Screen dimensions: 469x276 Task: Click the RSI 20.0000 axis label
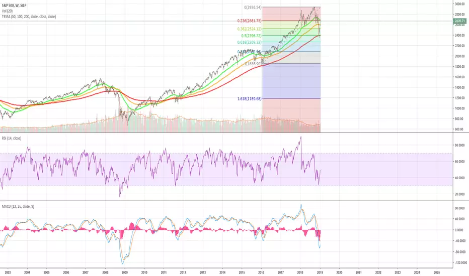point(460,194)
